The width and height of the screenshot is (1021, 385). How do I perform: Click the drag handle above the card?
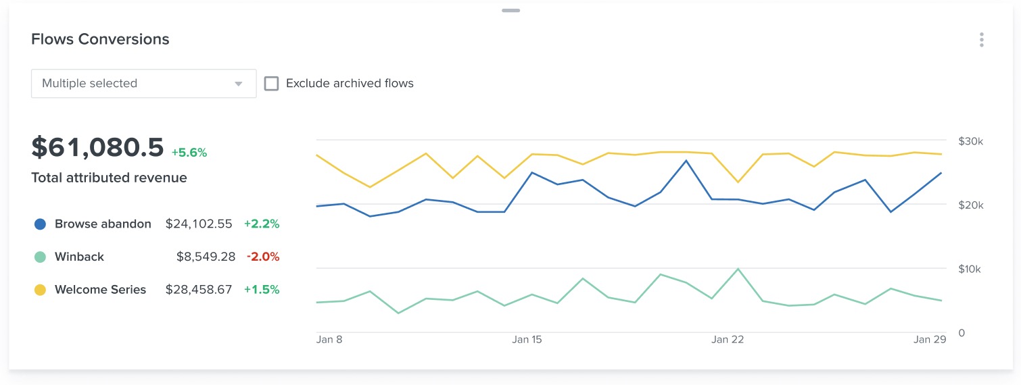511,11
